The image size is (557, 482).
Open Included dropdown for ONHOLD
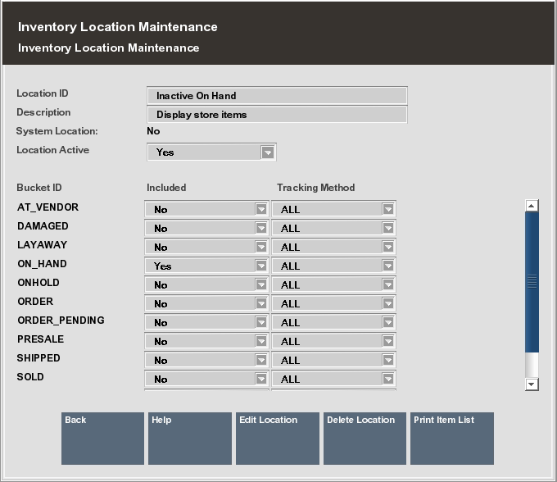pyautogui.click(x=206, y=284)
